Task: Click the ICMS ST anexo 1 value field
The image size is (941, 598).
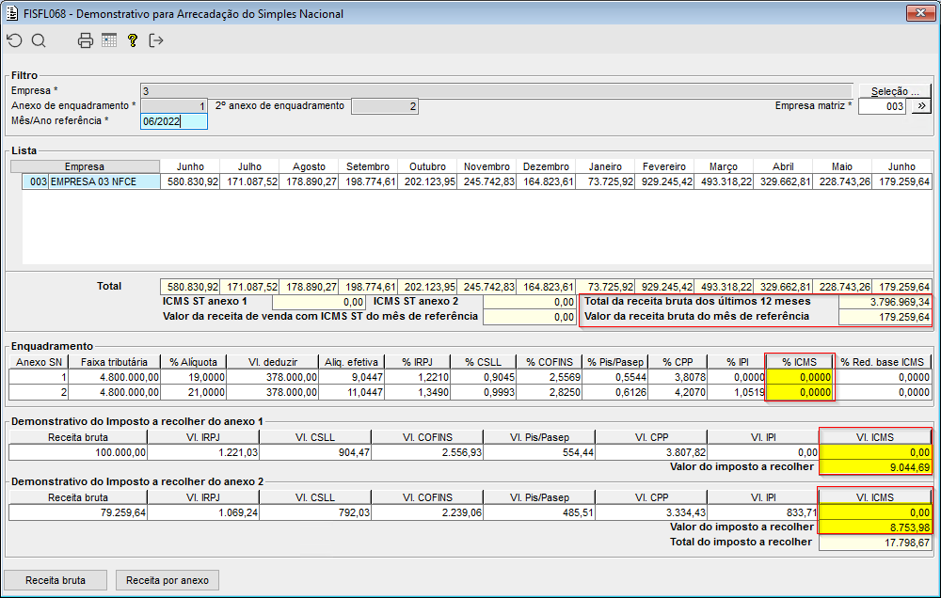Action: 319,302
